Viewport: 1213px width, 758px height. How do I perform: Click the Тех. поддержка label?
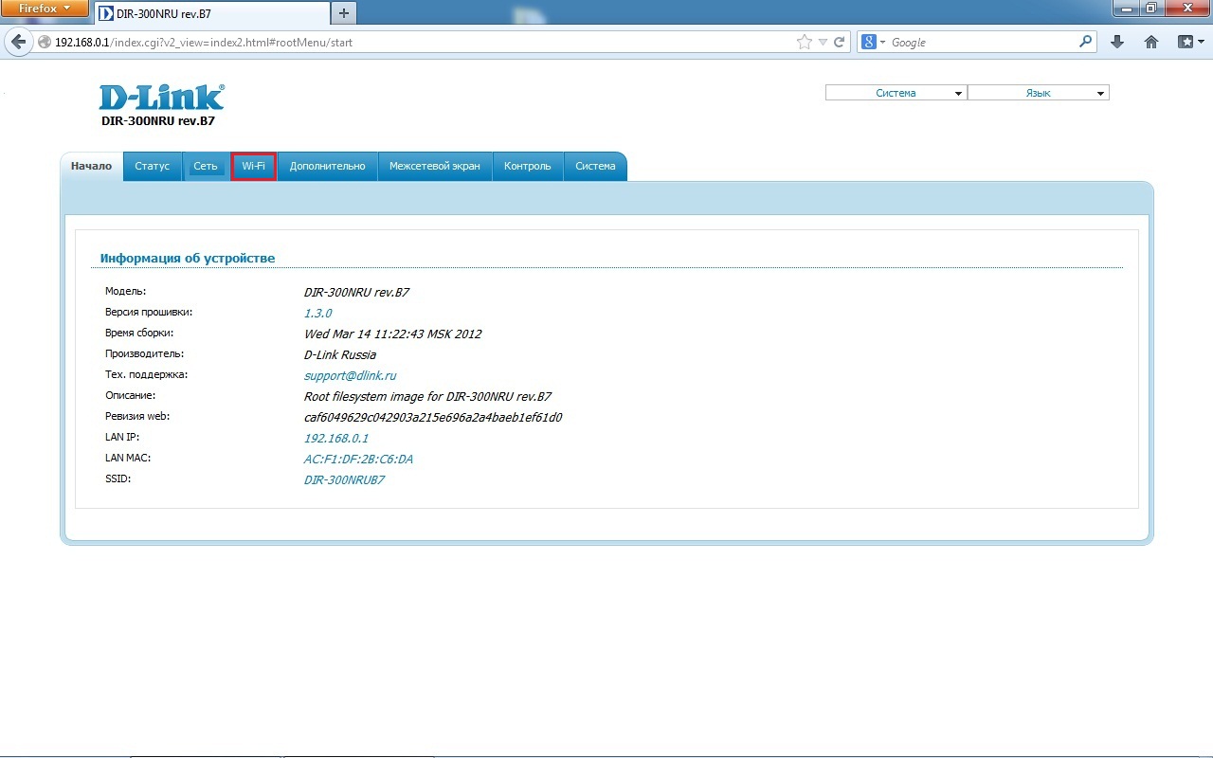[x=146, y=374]
